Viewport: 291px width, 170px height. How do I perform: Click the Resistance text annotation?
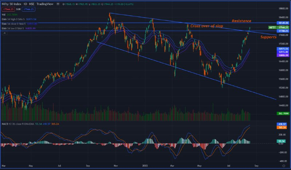(x=242, y=21)
